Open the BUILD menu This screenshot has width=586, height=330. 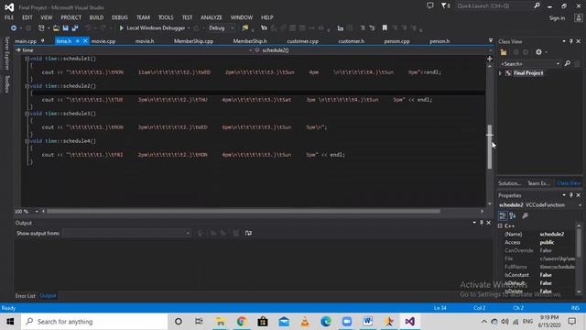point(96,17)
